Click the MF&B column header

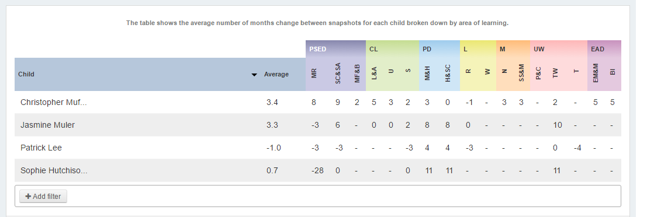click(357, 75)
